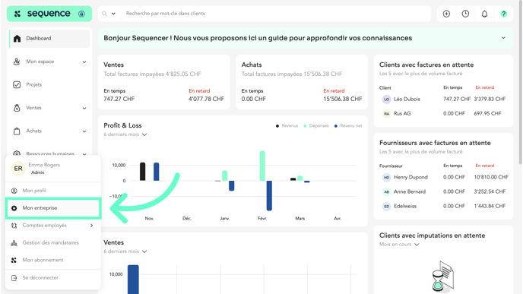Click 4'077.78 CHF late sales amount

[x=207, y=99]
